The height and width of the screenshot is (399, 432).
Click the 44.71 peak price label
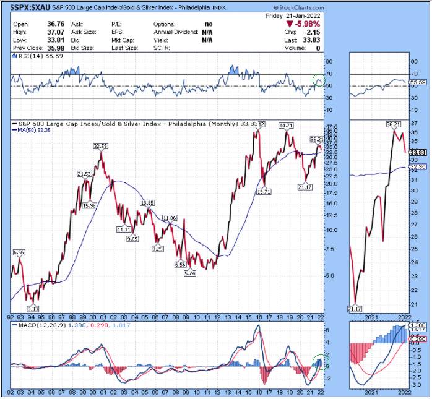pos(286,126)
